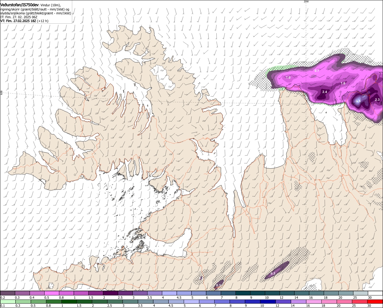Select the lower legend swatch starting at 20
This screenshot has width=383, height=308.
click(345, 302)
